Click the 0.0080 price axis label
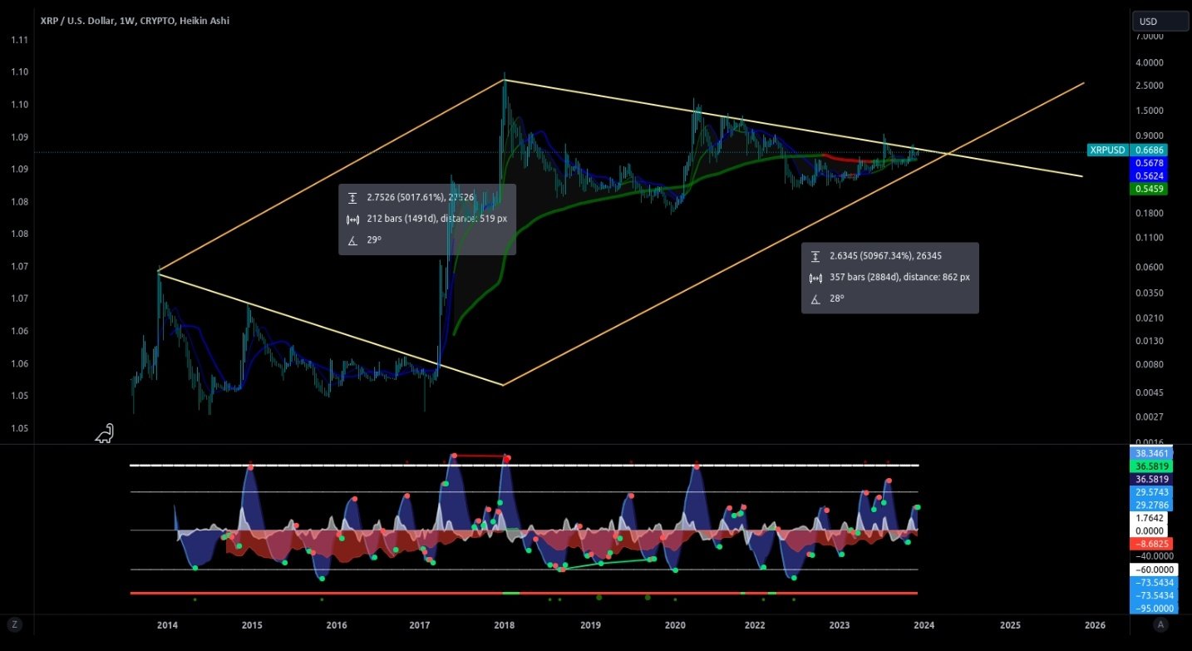This screenshot has width=1192, height=651. tap(1150, 364)
